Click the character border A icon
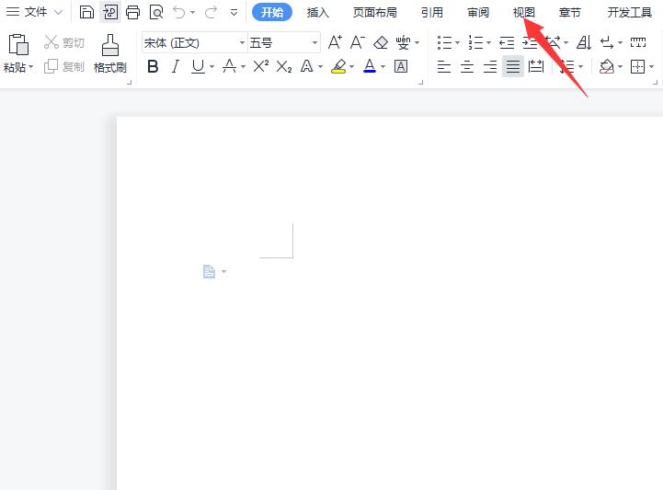 (x=401, y=66)
